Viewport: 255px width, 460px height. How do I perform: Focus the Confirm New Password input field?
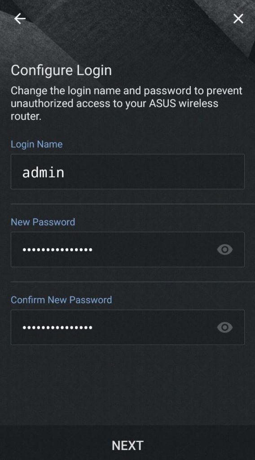click(x=127, y=327)
